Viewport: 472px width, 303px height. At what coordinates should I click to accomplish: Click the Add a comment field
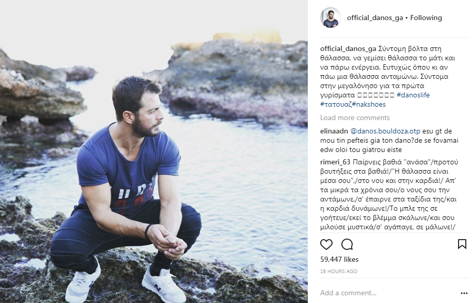click(388, 293)
